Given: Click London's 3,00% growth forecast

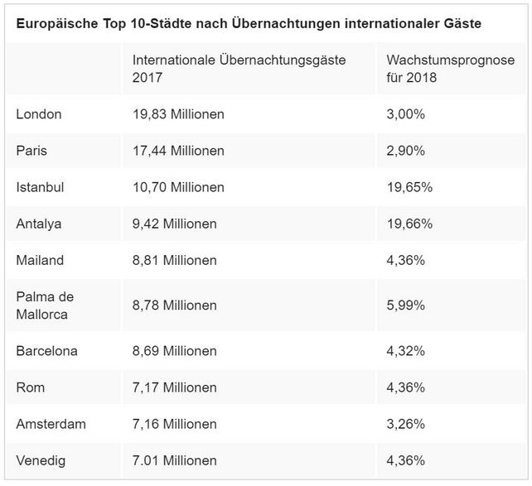Looking at the screenshot, I should click(x=406, y=114).
